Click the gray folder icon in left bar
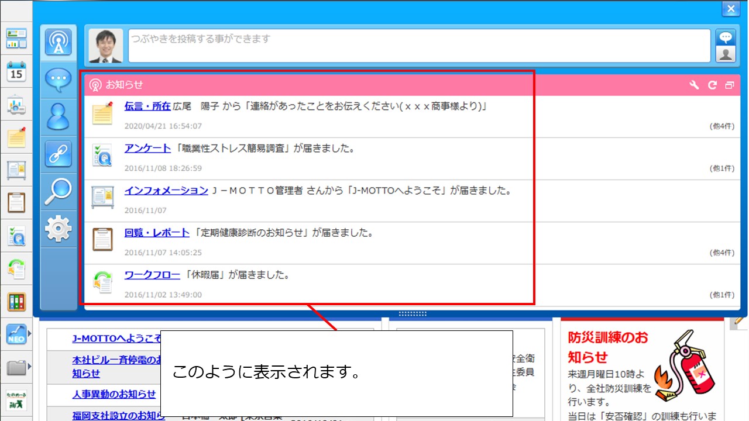The width and height of the screenshot is (749, 421). pyautogui.click(x=16, y=367)
